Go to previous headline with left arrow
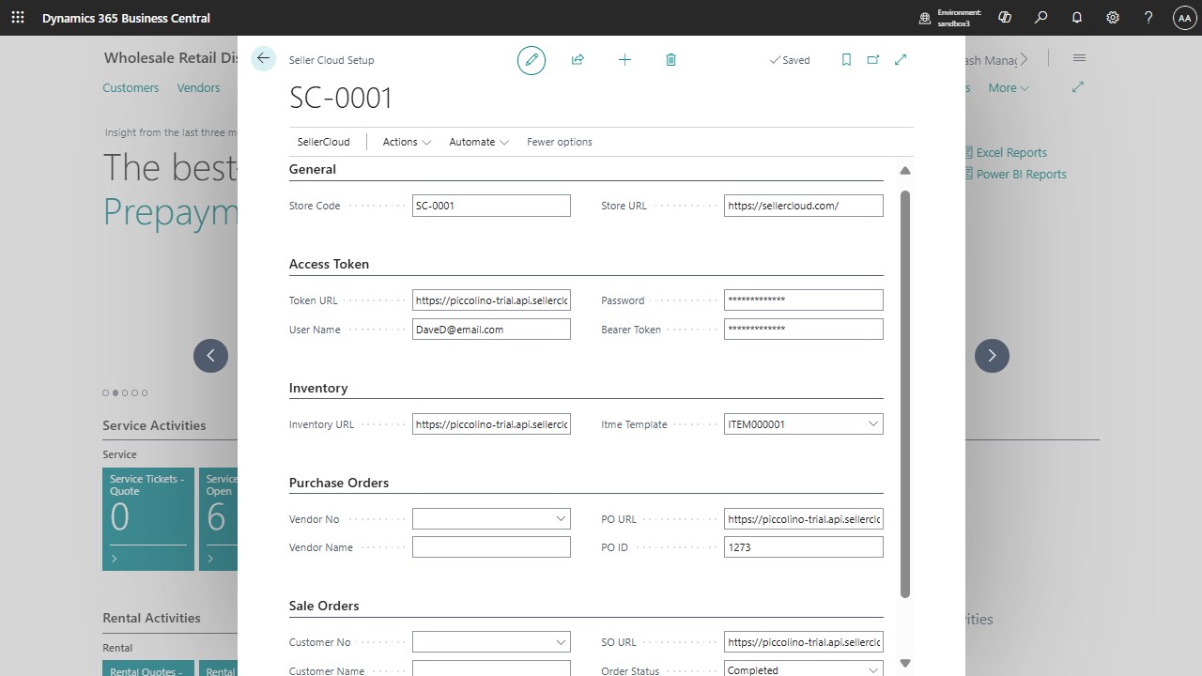Viewport: 1202px width, 676px height. (x=210, y=356)
